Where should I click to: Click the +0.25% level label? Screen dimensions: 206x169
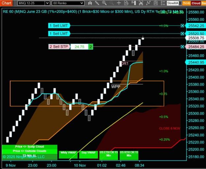[164, 140]
